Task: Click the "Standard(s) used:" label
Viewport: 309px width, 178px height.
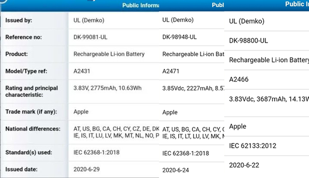Action: (28, 153)
